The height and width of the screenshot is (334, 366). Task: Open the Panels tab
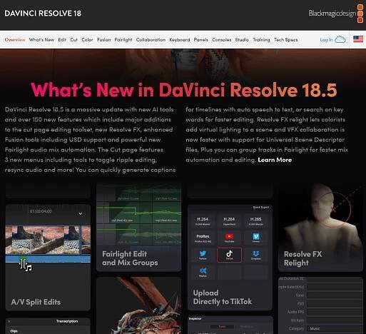click(200, 40)
